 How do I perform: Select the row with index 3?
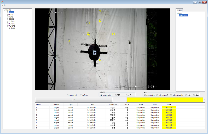tap(37, 115)
